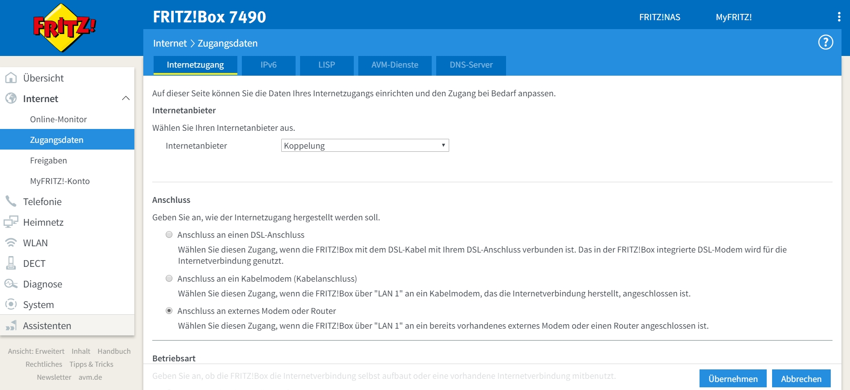
Task: Open the WLAN menu entry
Action: pyautogui.click(x=67, y=243)
